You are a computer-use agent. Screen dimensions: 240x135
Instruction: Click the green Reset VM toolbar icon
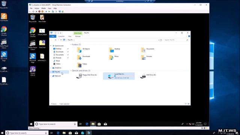[49, 12]
